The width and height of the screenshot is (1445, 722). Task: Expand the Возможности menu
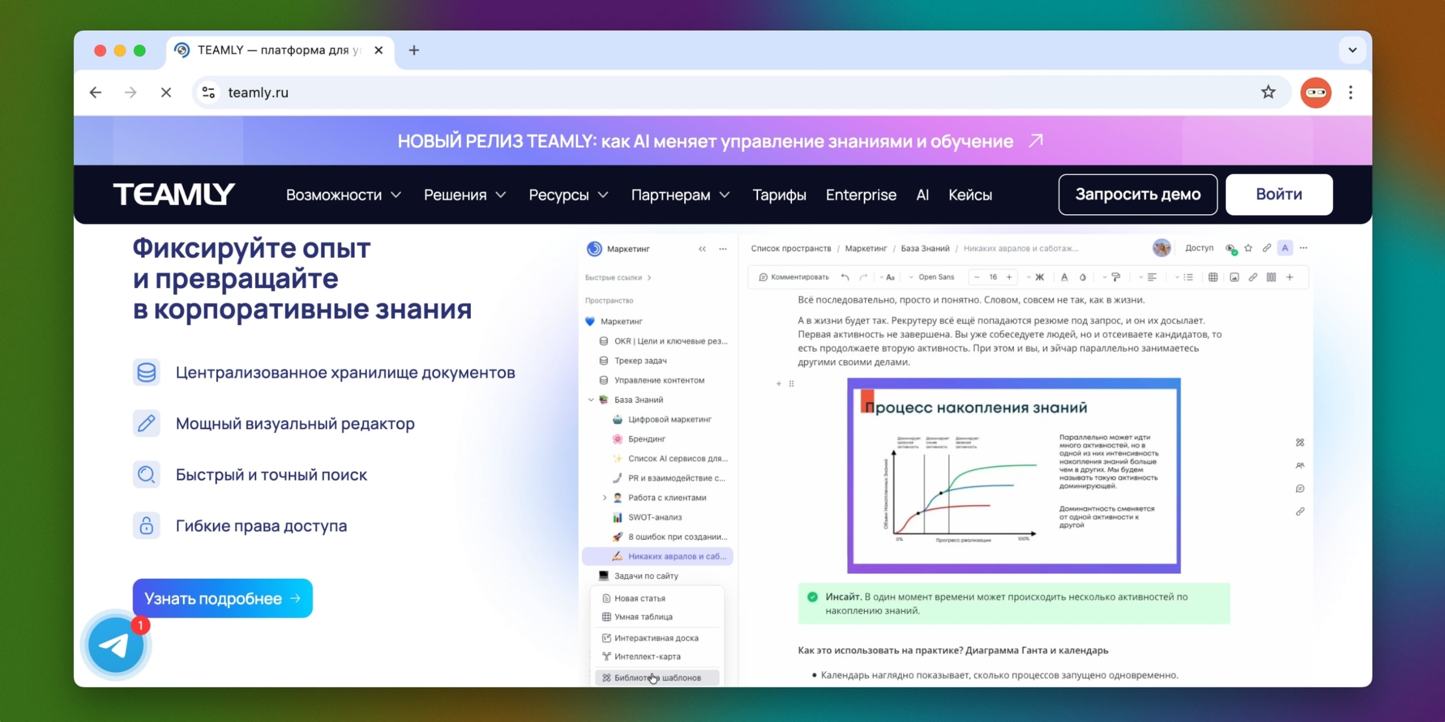(x=343, y=195)
